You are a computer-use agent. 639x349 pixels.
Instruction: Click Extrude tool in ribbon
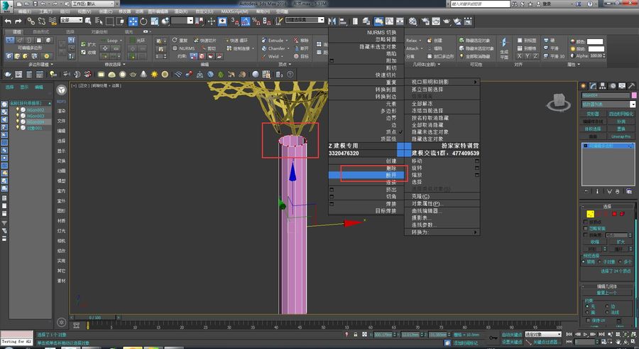pos(276,41)
